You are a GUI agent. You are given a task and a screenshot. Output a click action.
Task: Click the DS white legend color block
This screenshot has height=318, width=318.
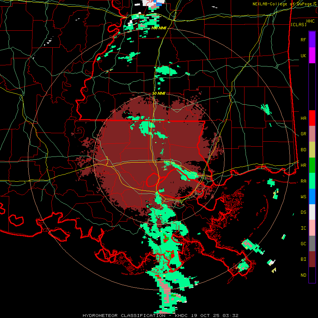(312, 212)
